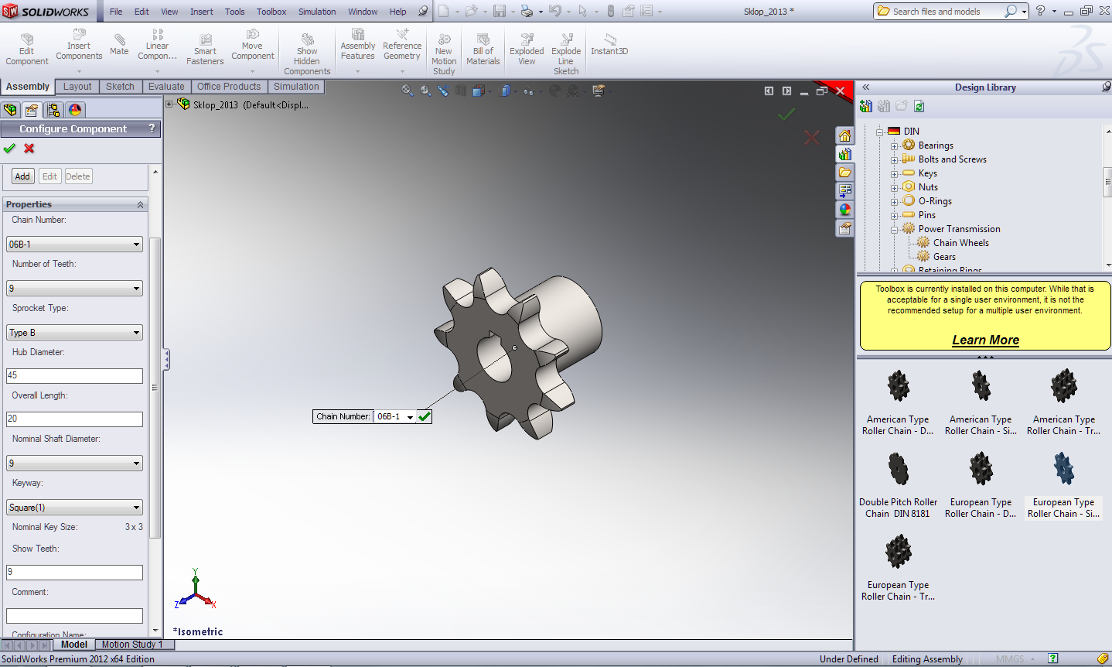Accept configuration with green checkmark in panel
The width and height of the screenshot is (1112, 667).
pyautogui.click(x=9, y=149)
